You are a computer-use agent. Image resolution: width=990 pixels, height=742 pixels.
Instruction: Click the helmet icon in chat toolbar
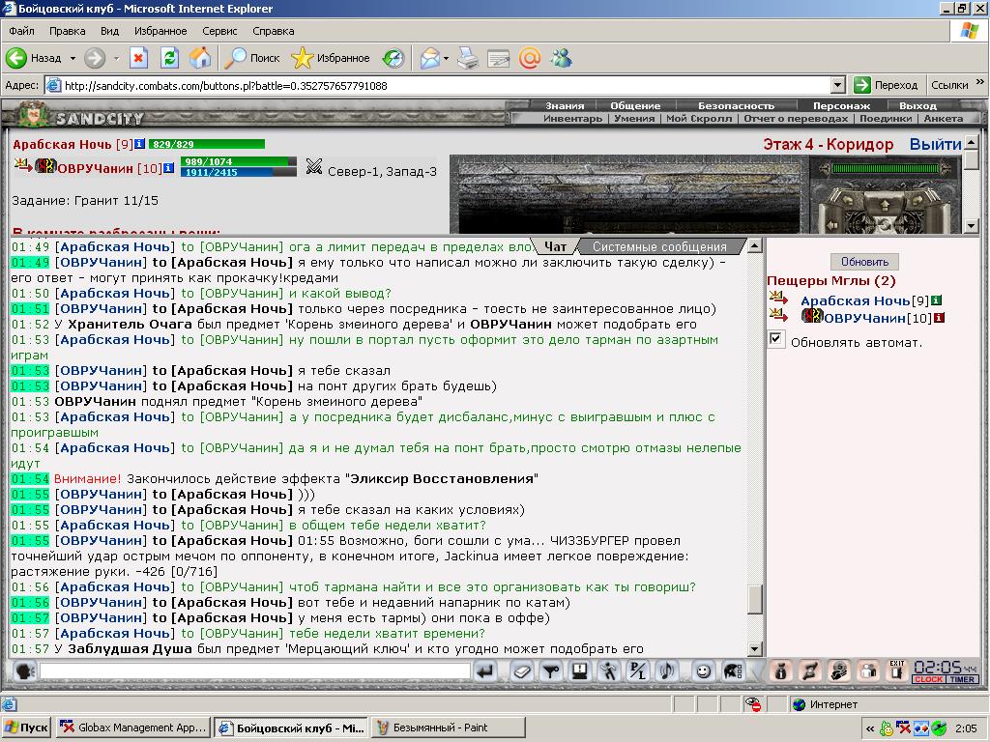click(x=733, y=671)
